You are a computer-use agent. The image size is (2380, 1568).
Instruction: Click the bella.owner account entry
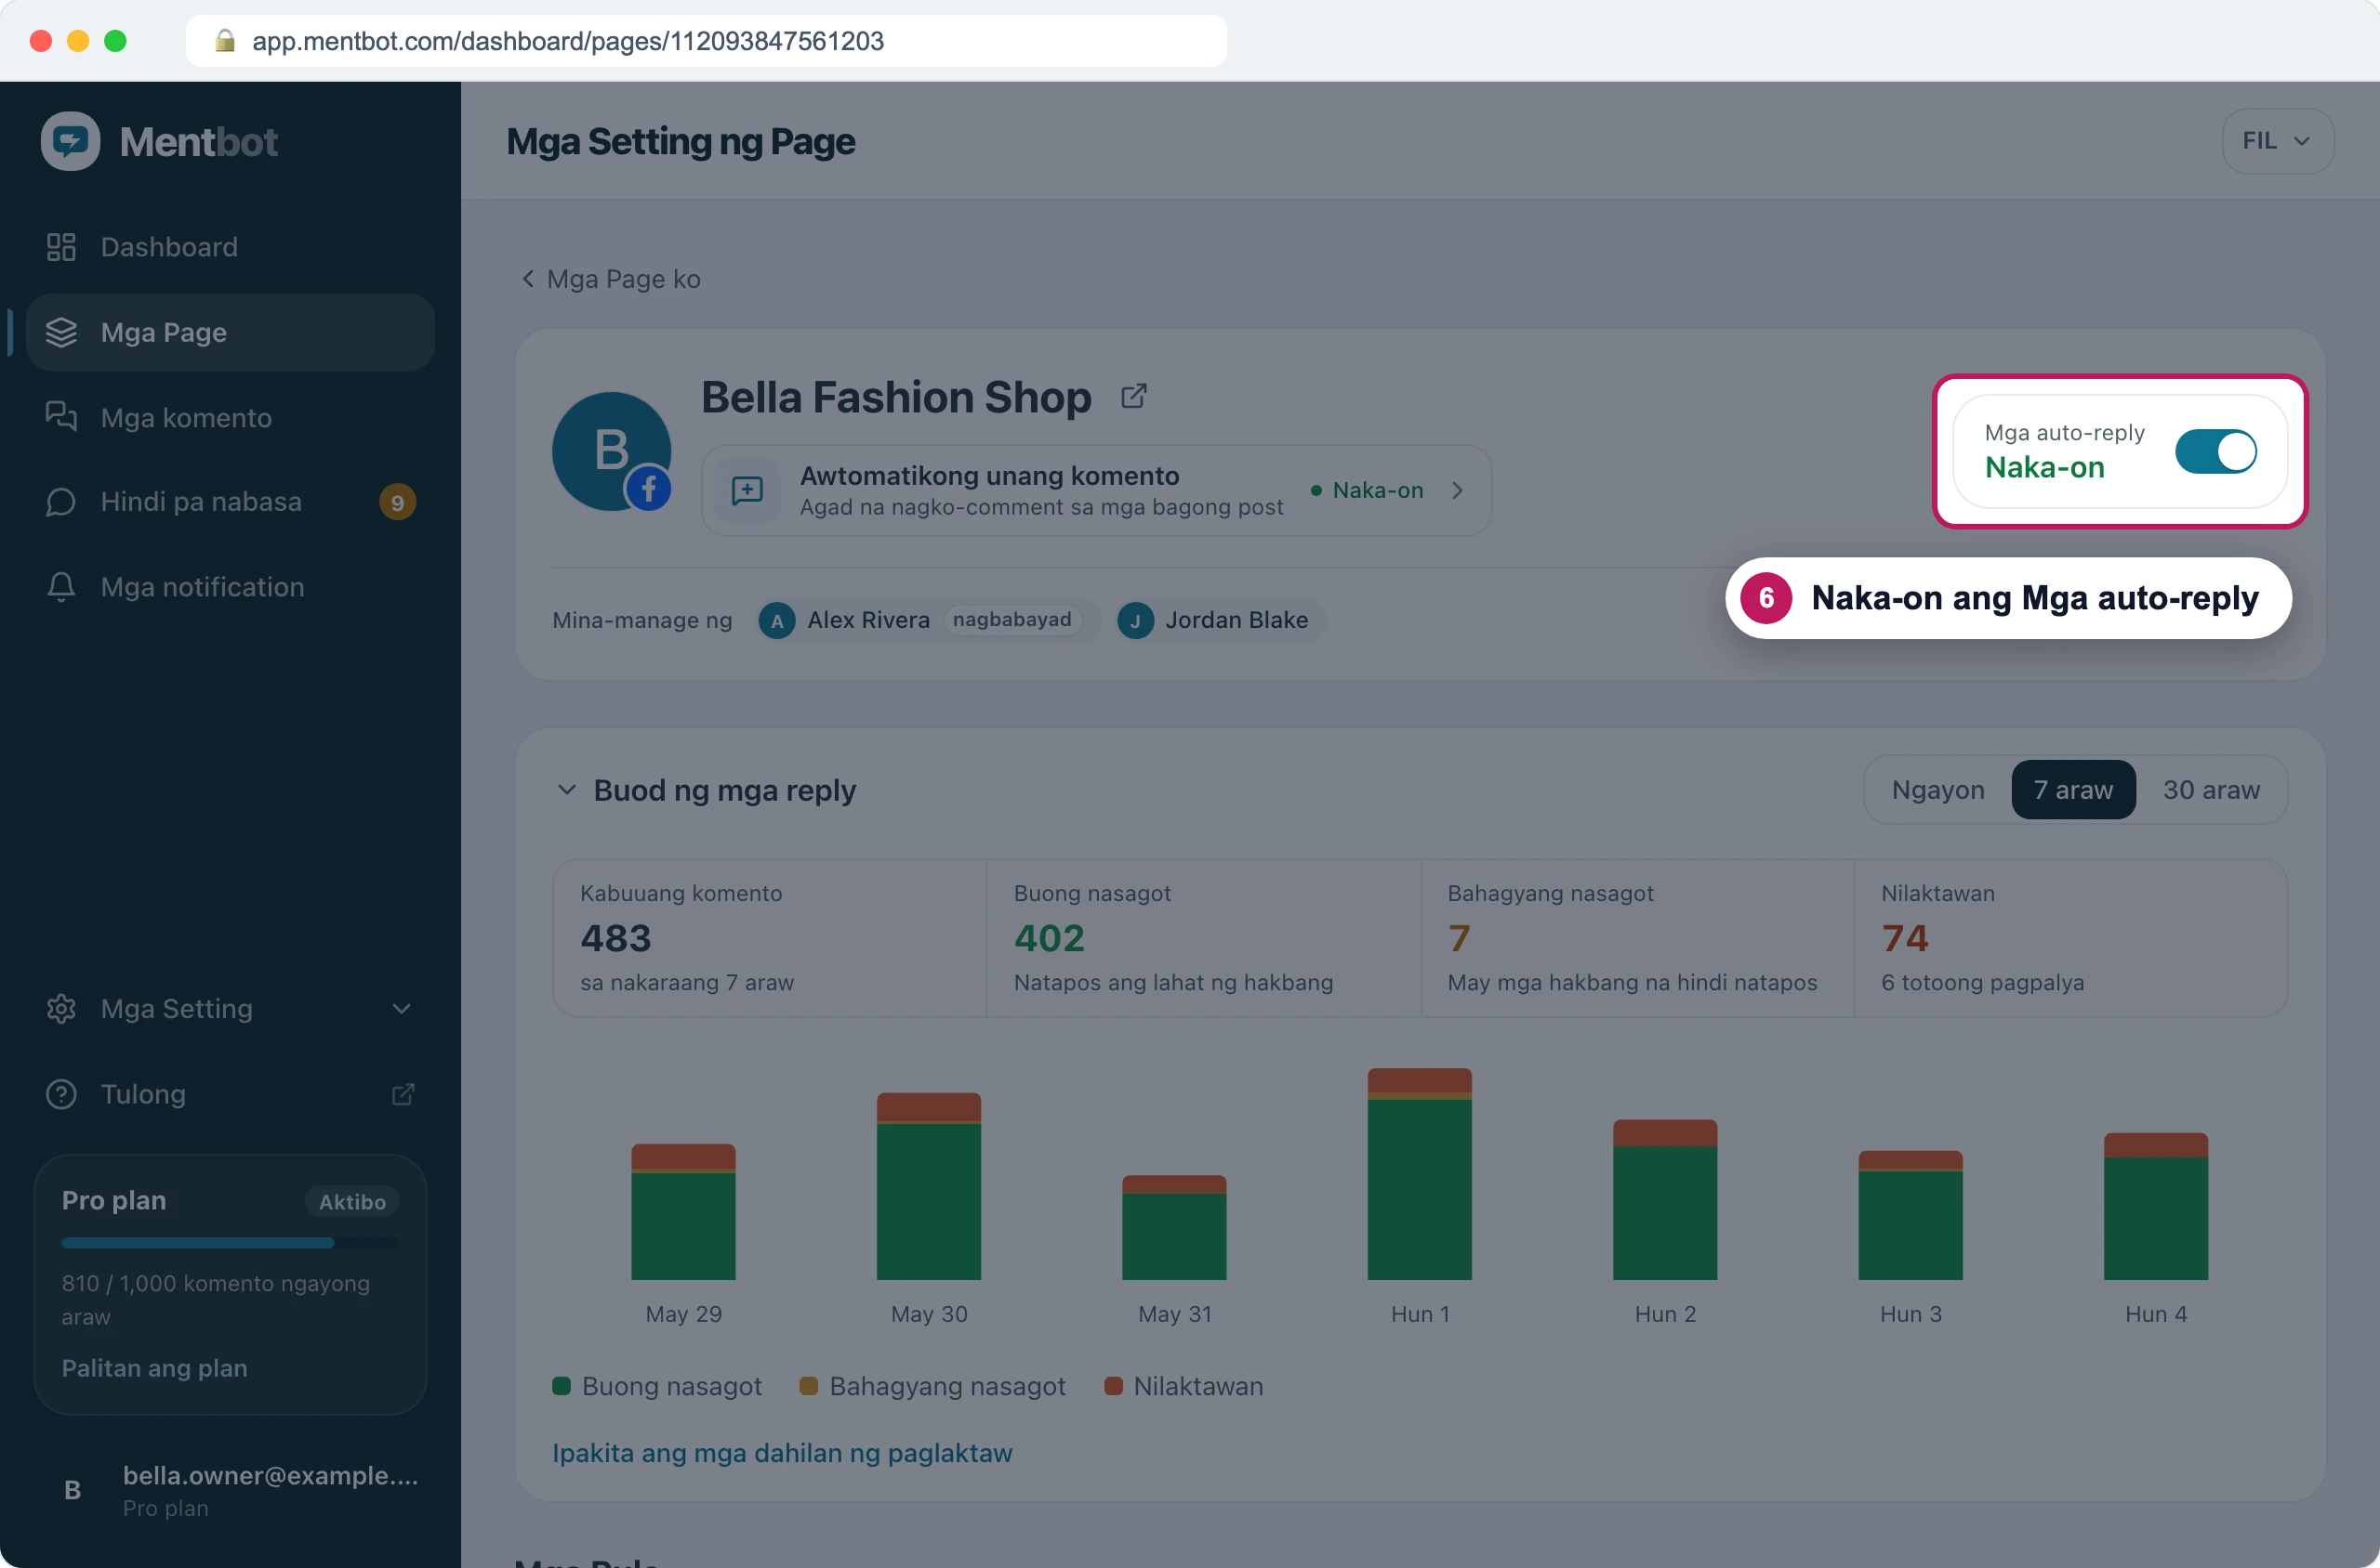click(x=231, y=1490)
